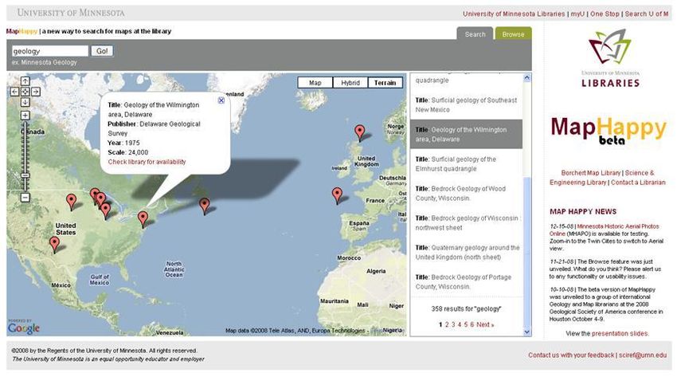Switch map view to Hybrid
Viewport: 677px width, 377px height.
tap(350, 83)
